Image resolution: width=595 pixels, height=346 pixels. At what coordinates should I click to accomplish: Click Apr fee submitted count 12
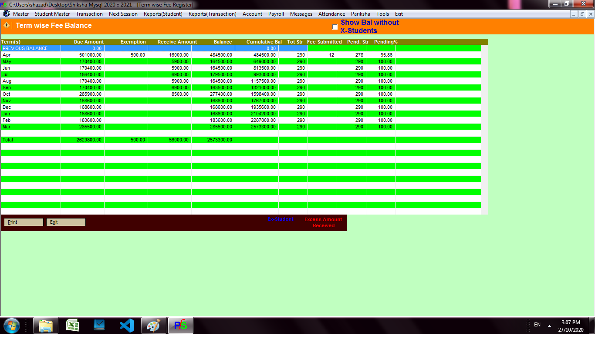coord(331,55)
